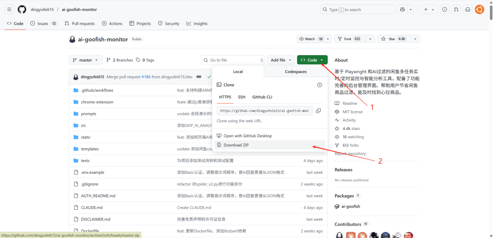Screen dimensions: 493x238
Task: Switch to the Issues tab
Action: tap(44, 24)
